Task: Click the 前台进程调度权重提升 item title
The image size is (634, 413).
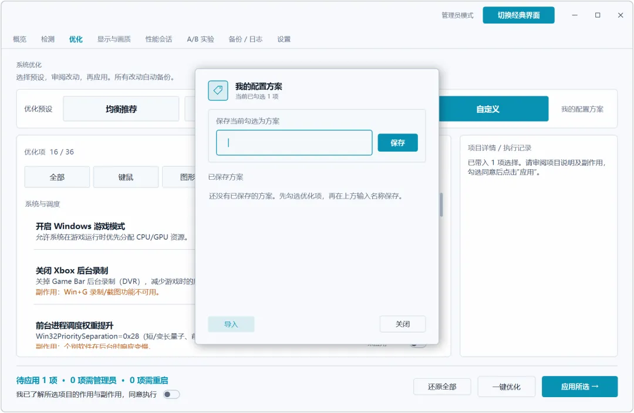Action: (x=75, y=325)
